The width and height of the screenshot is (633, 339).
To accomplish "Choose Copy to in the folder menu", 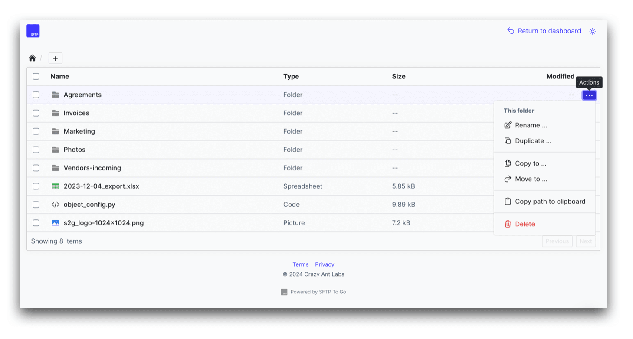I will [x=530, y=163].
